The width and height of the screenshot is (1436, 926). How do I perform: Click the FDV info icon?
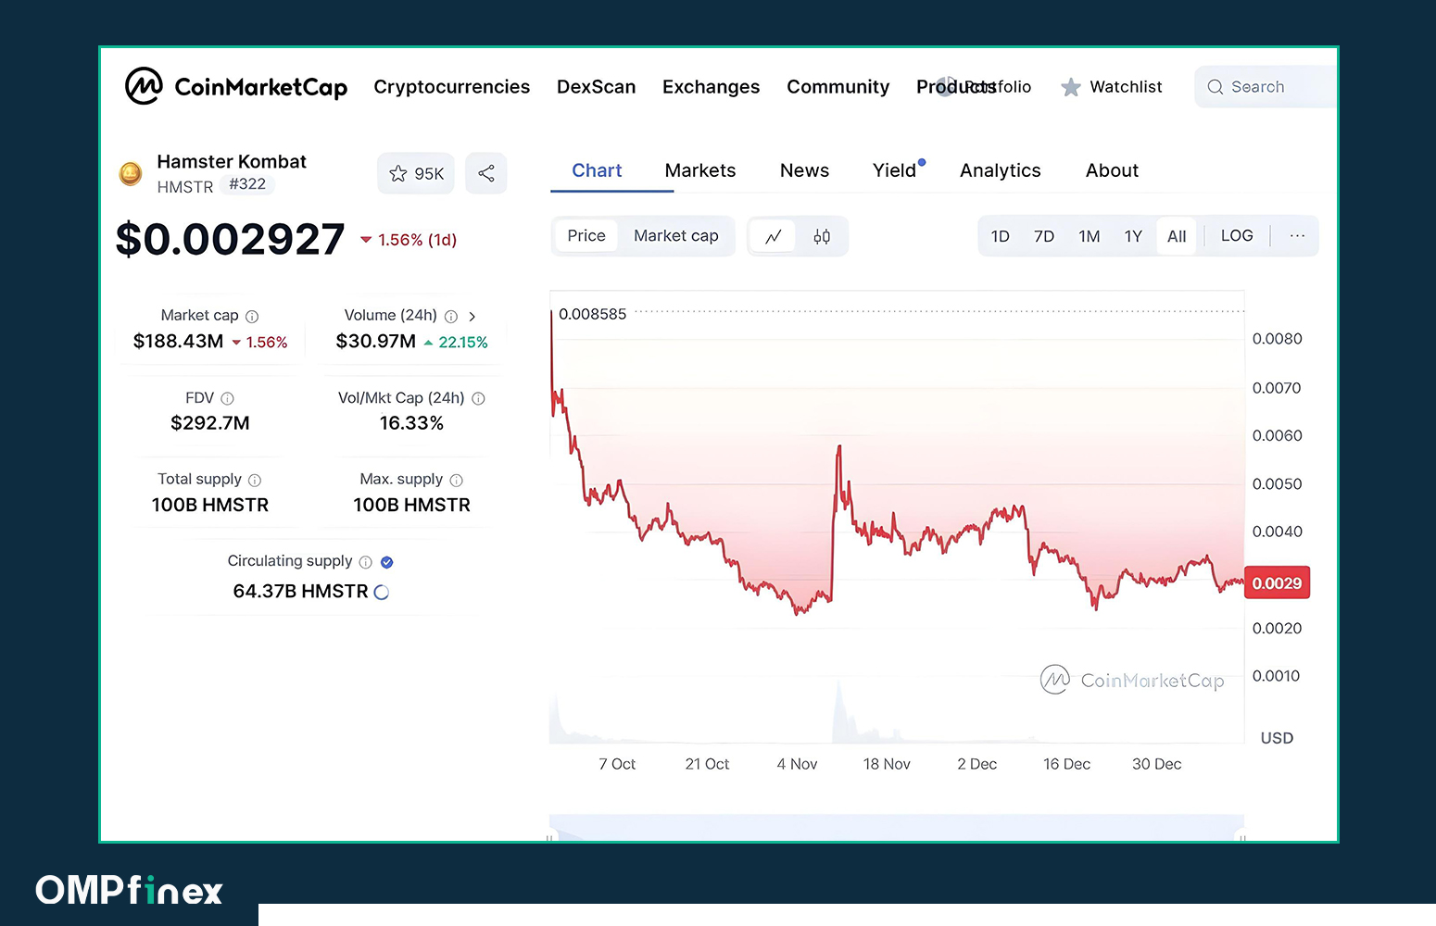point(228,399)
